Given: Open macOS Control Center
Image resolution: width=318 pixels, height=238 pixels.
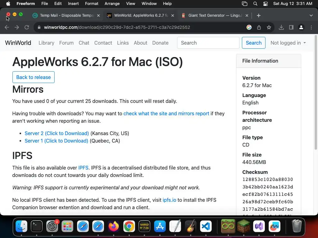Looking at the screenshot, I should (x=266, y=4).
